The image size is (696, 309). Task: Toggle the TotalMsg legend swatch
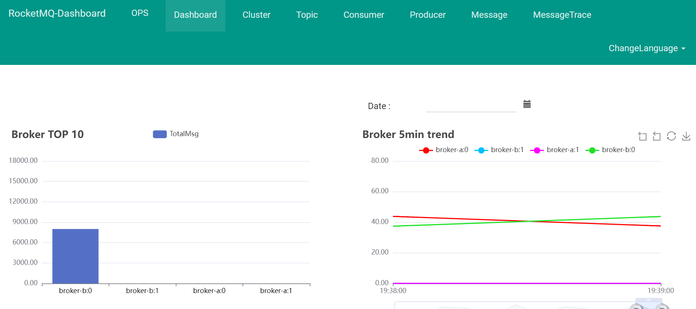click(x=160, y=134)
